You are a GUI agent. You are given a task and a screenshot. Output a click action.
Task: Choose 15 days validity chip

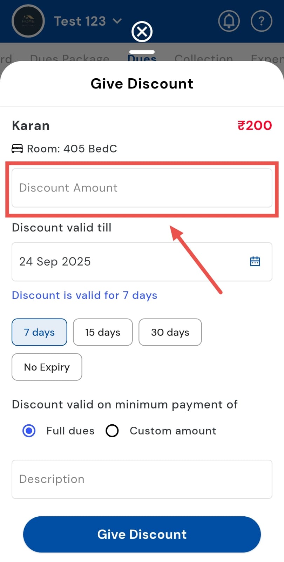(103, 332)
